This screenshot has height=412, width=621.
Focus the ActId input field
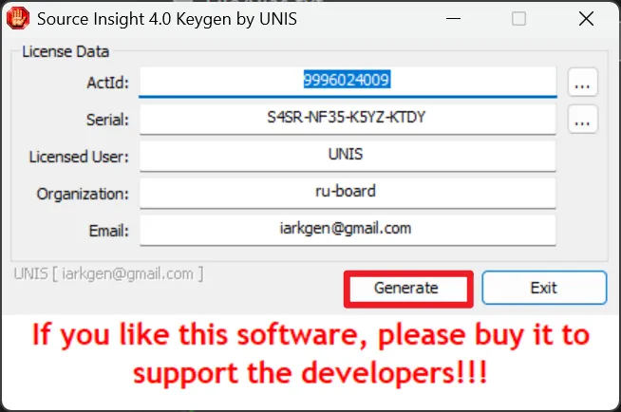coord(348,82)
